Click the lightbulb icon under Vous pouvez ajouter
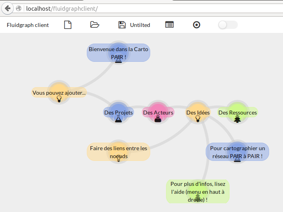 point(59,99)
